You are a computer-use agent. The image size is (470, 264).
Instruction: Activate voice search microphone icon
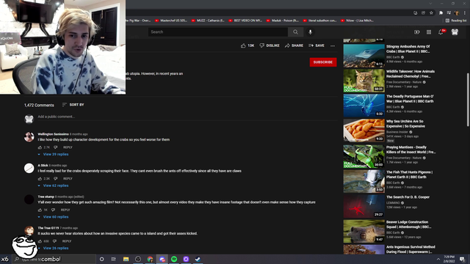(310, 32)
